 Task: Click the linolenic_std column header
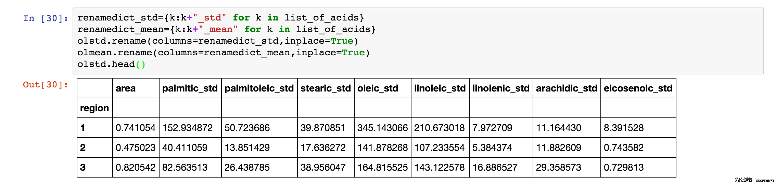(501, 88)
